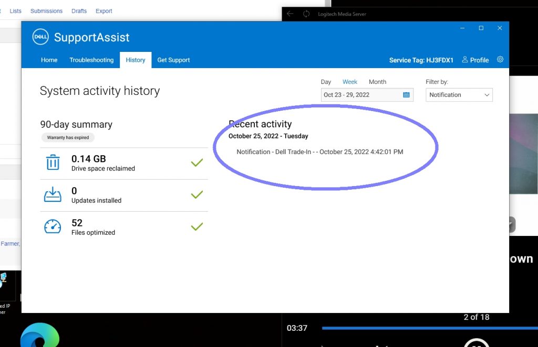Click the checkmark beside Drive space reclaimed
This screenshot has height=347, width=538.
(x=197, y=162)
